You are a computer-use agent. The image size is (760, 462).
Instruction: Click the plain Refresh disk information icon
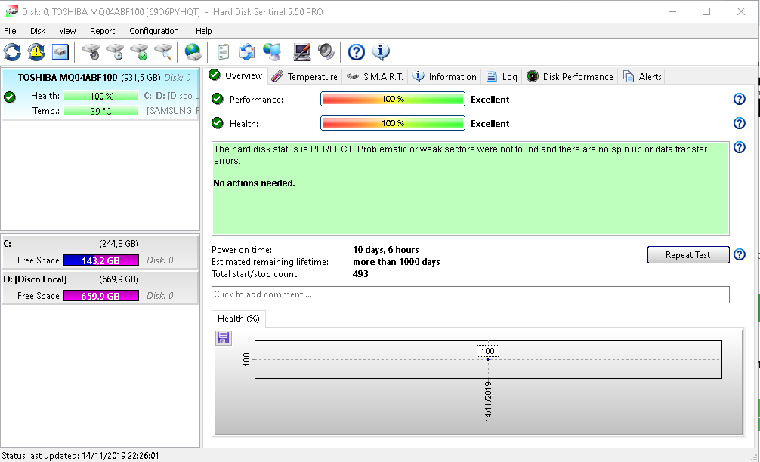(x=12, y=52)
